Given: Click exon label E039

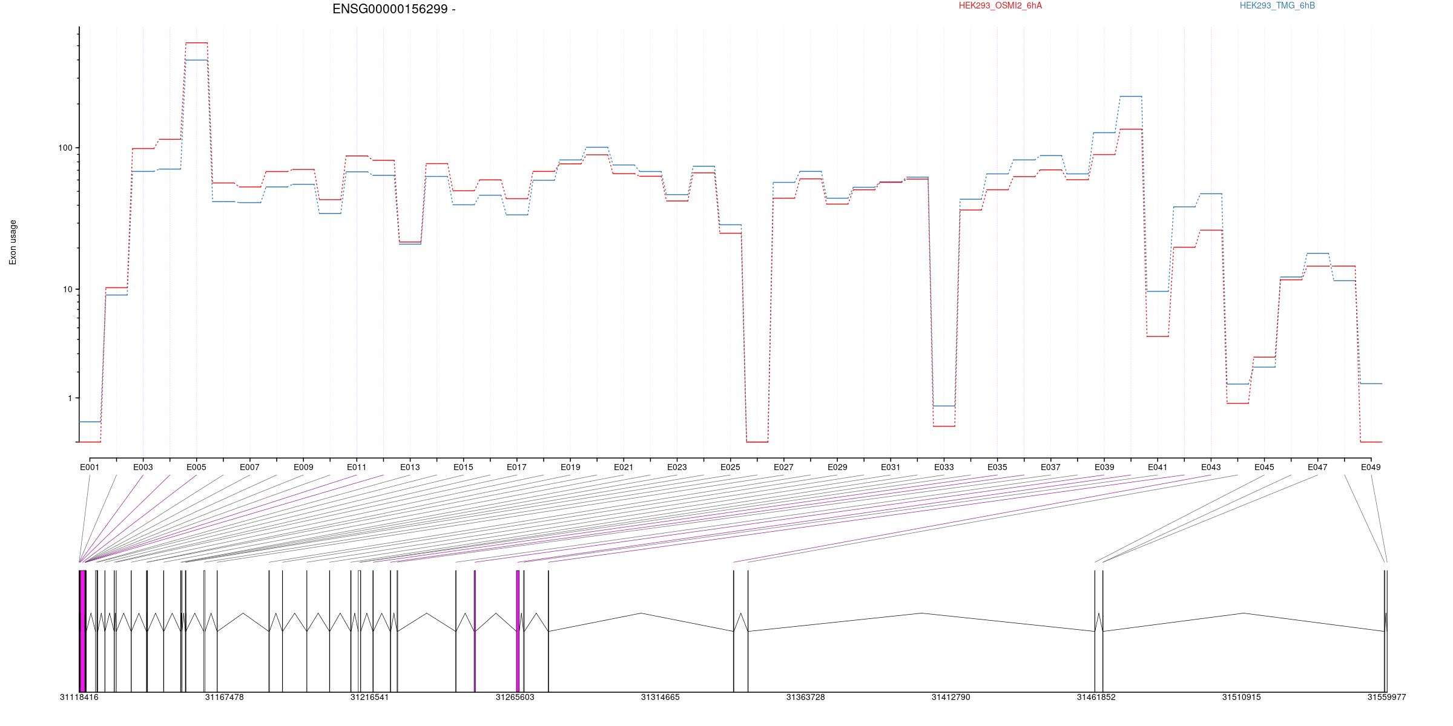Looking at the screenshot, I should 1104,467.
